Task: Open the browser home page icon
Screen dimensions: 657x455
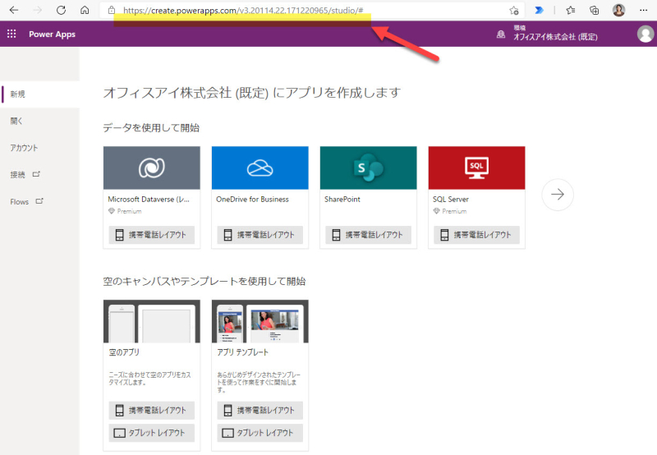Action: (85, 10)
